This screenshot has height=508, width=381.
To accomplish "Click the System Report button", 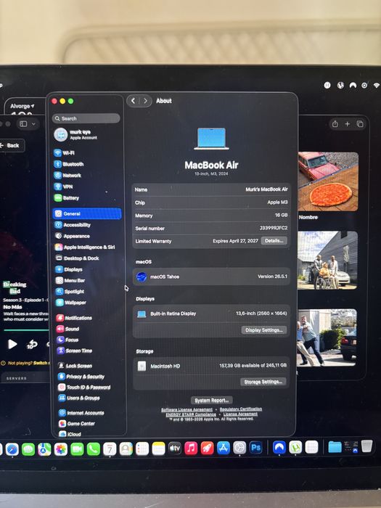I will [x=212, y=401].
